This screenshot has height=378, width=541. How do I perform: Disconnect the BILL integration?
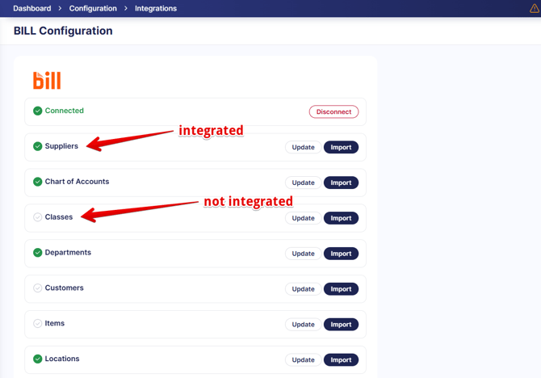click(333, 111)
